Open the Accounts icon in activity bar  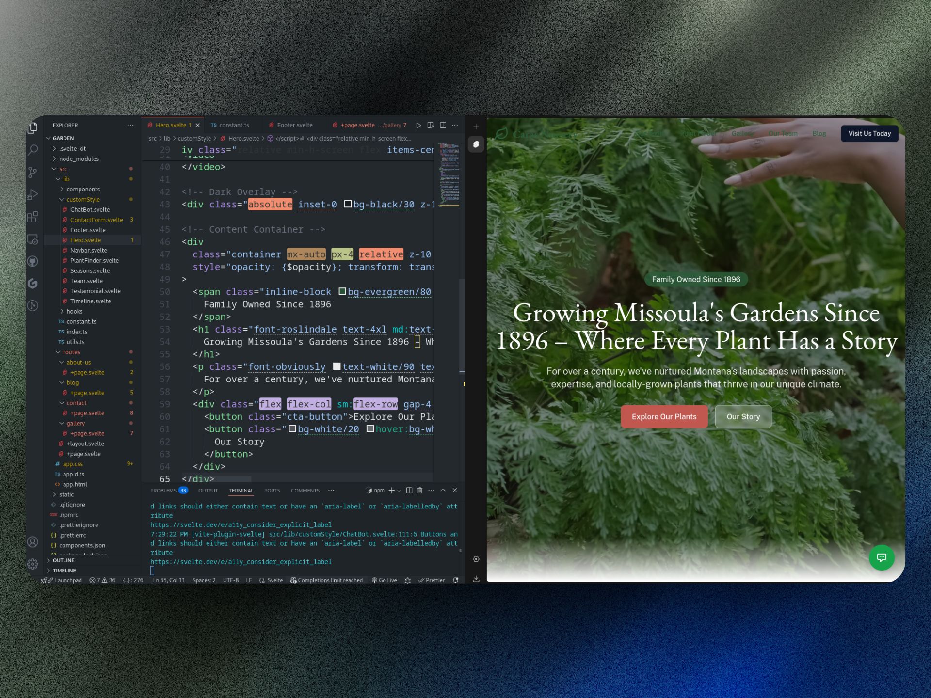32,542
